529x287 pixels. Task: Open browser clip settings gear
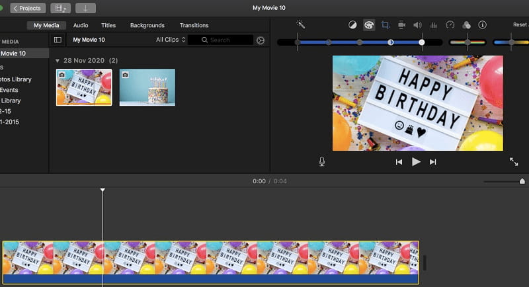point(261,40)
